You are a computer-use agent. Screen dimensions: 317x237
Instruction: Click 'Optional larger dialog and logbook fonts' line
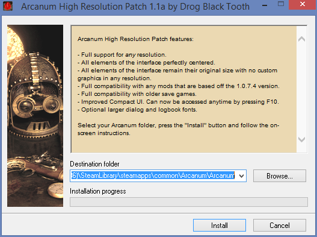click(137, 110)
